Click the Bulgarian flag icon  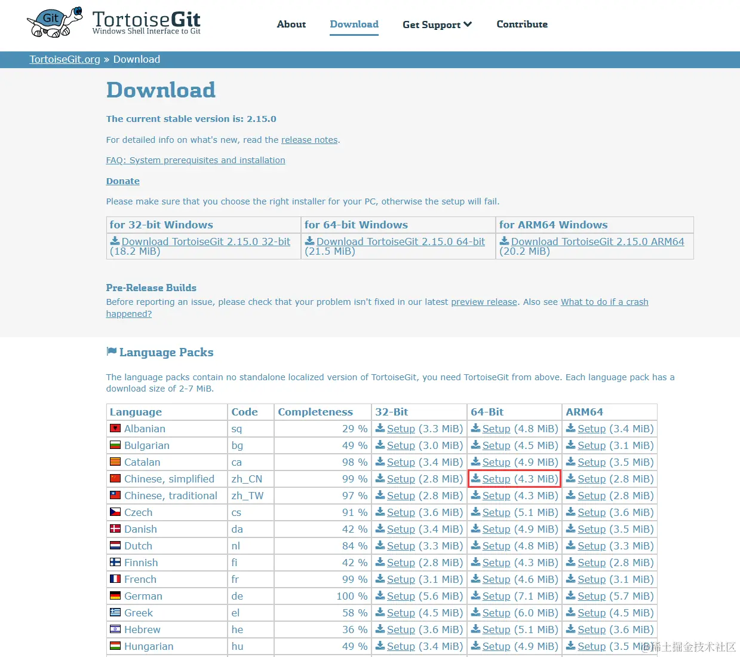coord(115,445)
